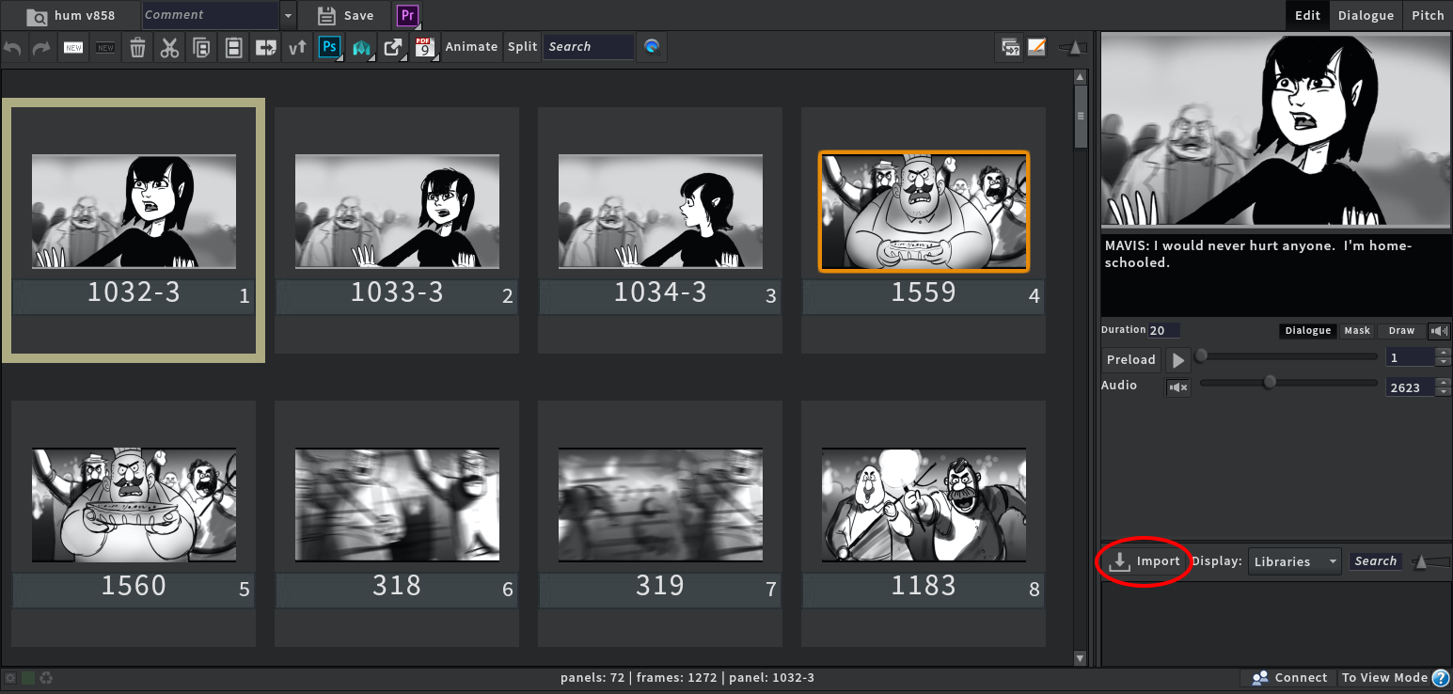The width and height of the screenshot is (1453, 694).
Task: Switch to the Edit tab
Action: [x=1307, y=15]
